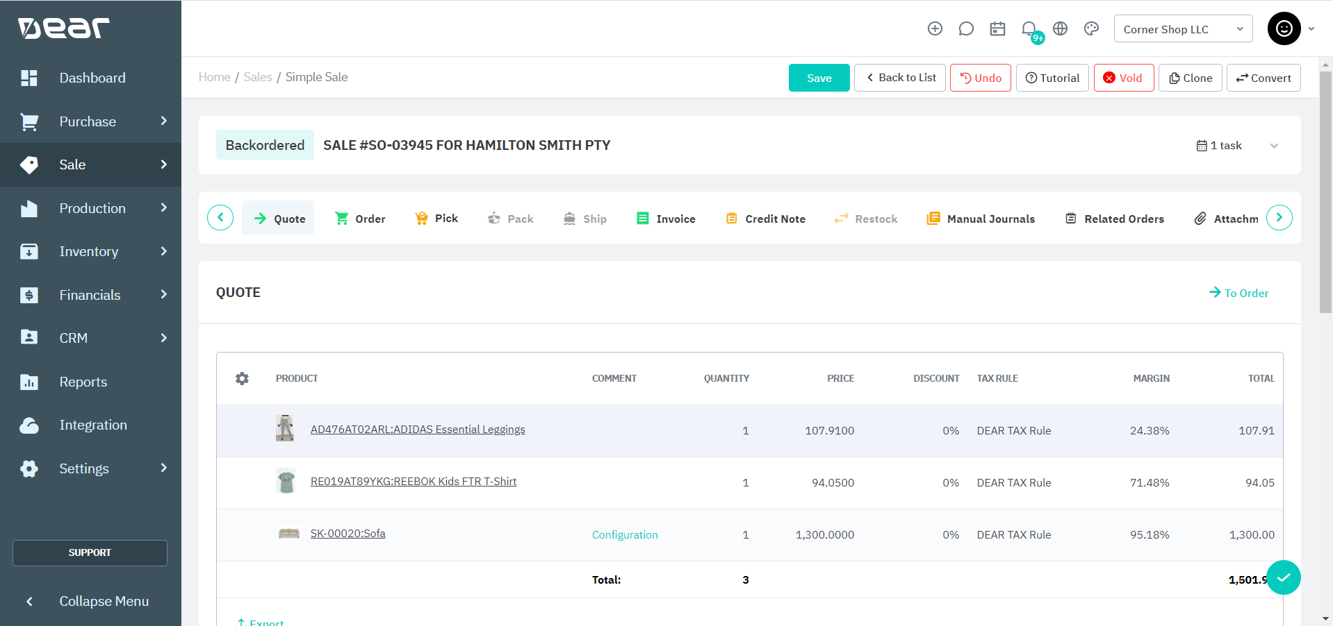Click the Financials dollar icon
The width and height of the screenshot is (1333, 626).
click(x=29, y=295)
